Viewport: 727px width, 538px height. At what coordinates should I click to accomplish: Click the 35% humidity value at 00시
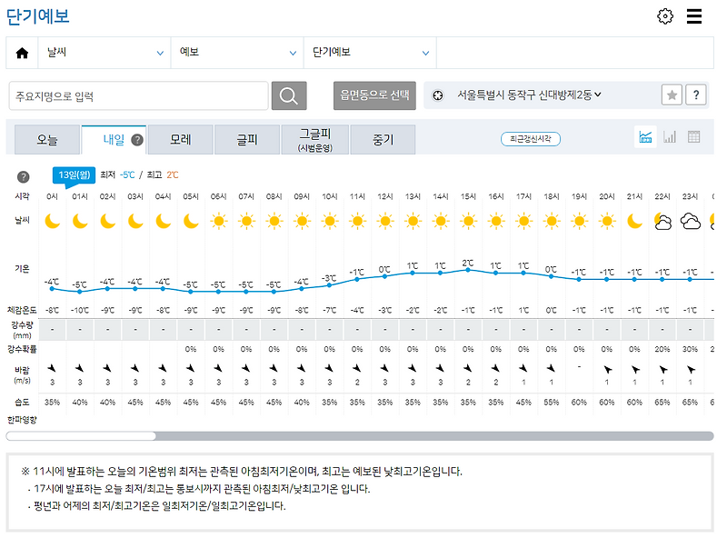(52, 402)
